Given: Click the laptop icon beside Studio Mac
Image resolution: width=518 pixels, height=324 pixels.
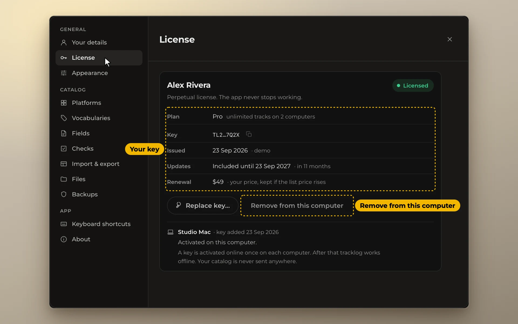Looking at the screenshot, I should (171, 232).
